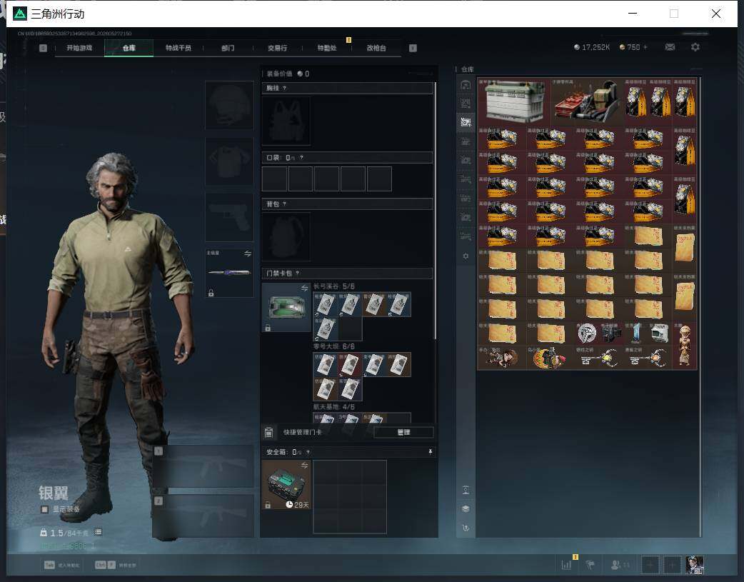
Task: Select the highlighted third warehouse sidebar category
Action: (x=466, y=123)
